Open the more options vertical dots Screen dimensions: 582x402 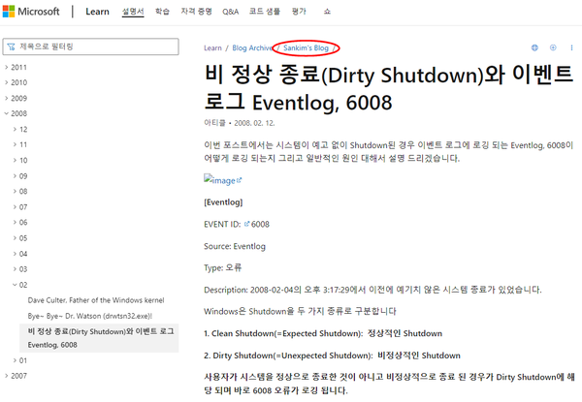pyautogui.click(x=571, y=47)
